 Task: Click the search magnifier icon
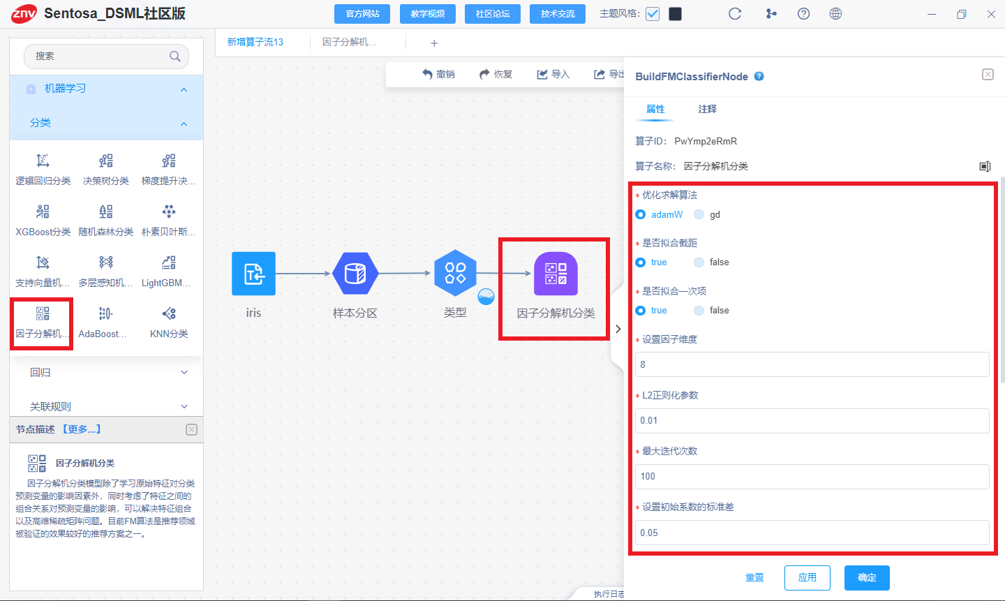pyautogui.click(x=175, y=56)
